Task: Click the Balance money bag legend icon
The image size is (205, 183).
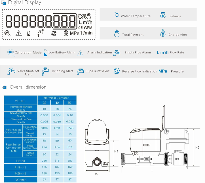Action: 163,15
